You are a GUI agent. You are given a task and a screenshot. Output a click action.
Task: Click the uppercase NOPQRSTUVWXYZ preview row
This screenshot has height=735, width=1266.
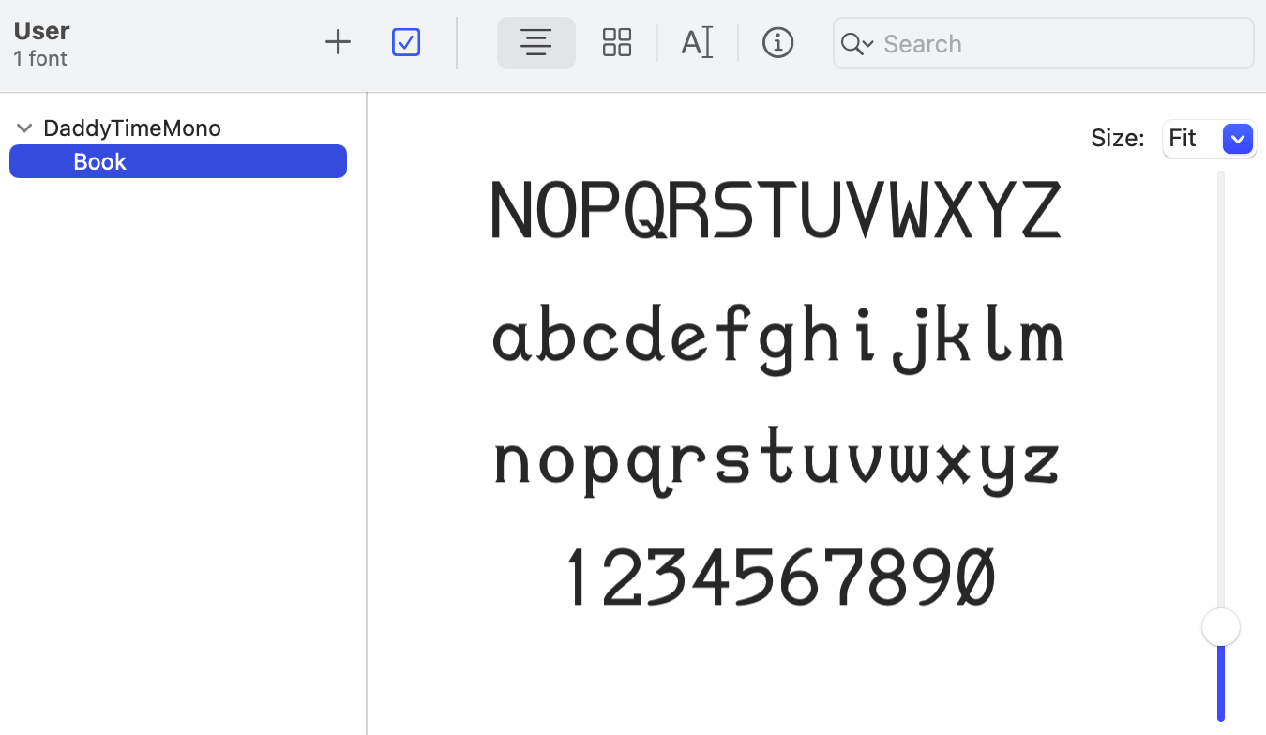point(776,208)
